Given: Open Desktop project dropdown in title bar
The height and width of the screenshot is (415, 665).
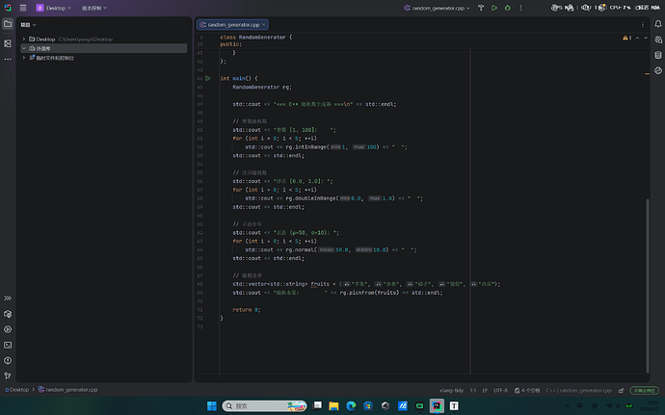Looking at the screenshot, I should (x=53, y=8).
